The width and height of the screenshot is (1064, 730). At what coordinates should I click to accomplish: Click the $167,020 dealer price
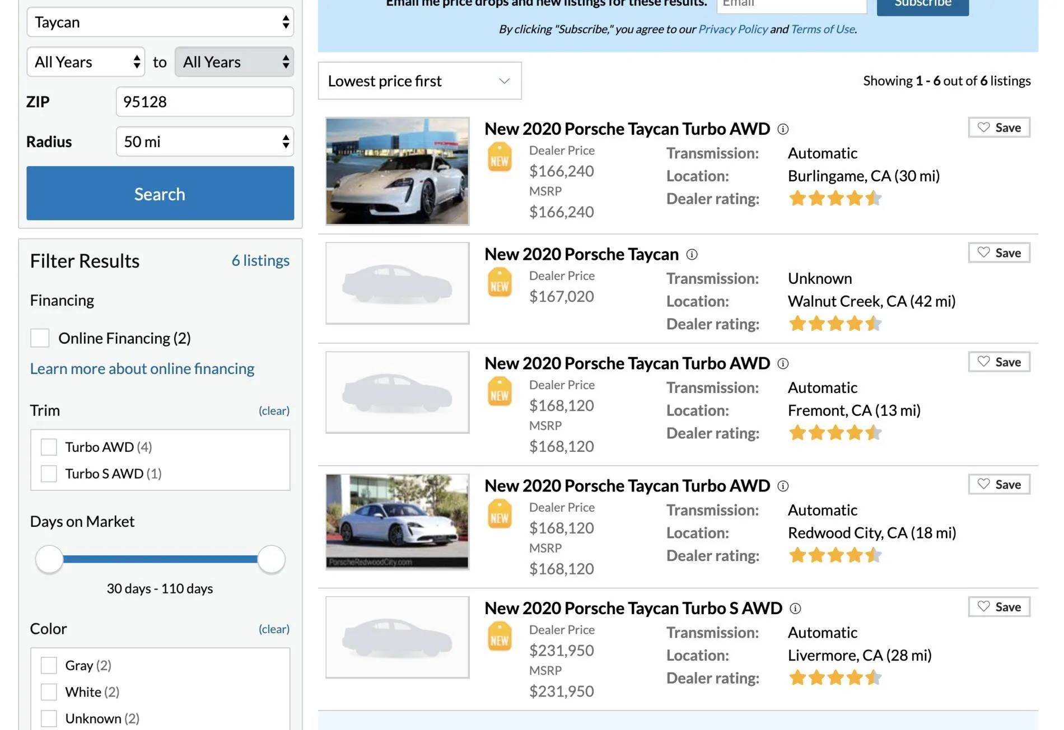coord(562,297)
